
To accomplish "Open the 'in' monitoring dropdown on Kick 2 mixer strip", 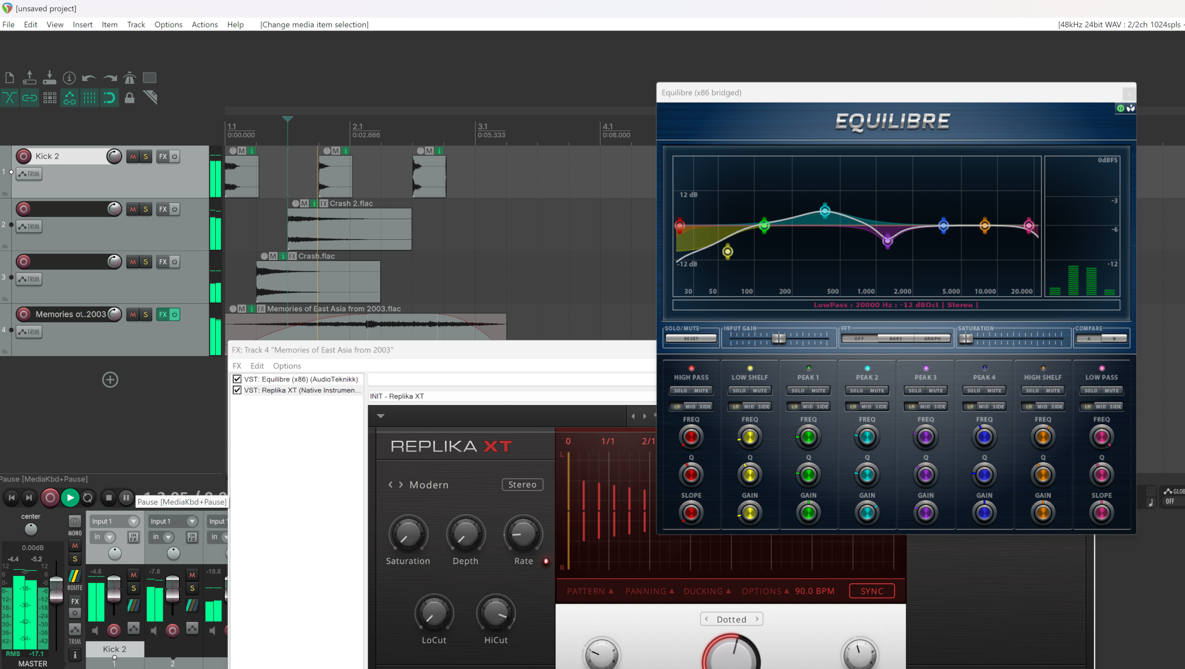I will [x=104, y=537].
